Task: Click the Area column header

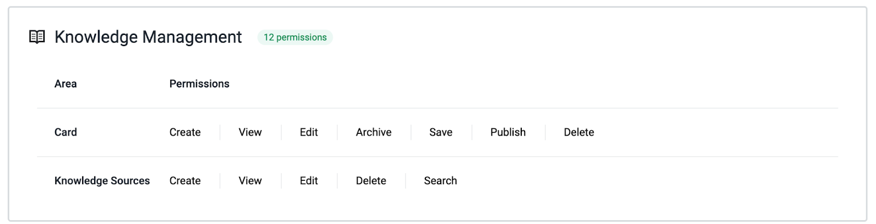Action: pos(66,84)
